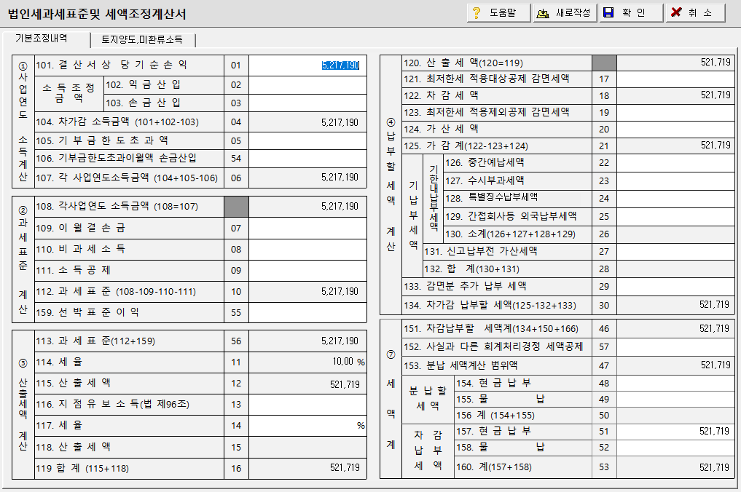Open the 토지양도,미환류소득 tab
Image resolution: width=741 pixels, height=492 pixels.
point(142,40)
